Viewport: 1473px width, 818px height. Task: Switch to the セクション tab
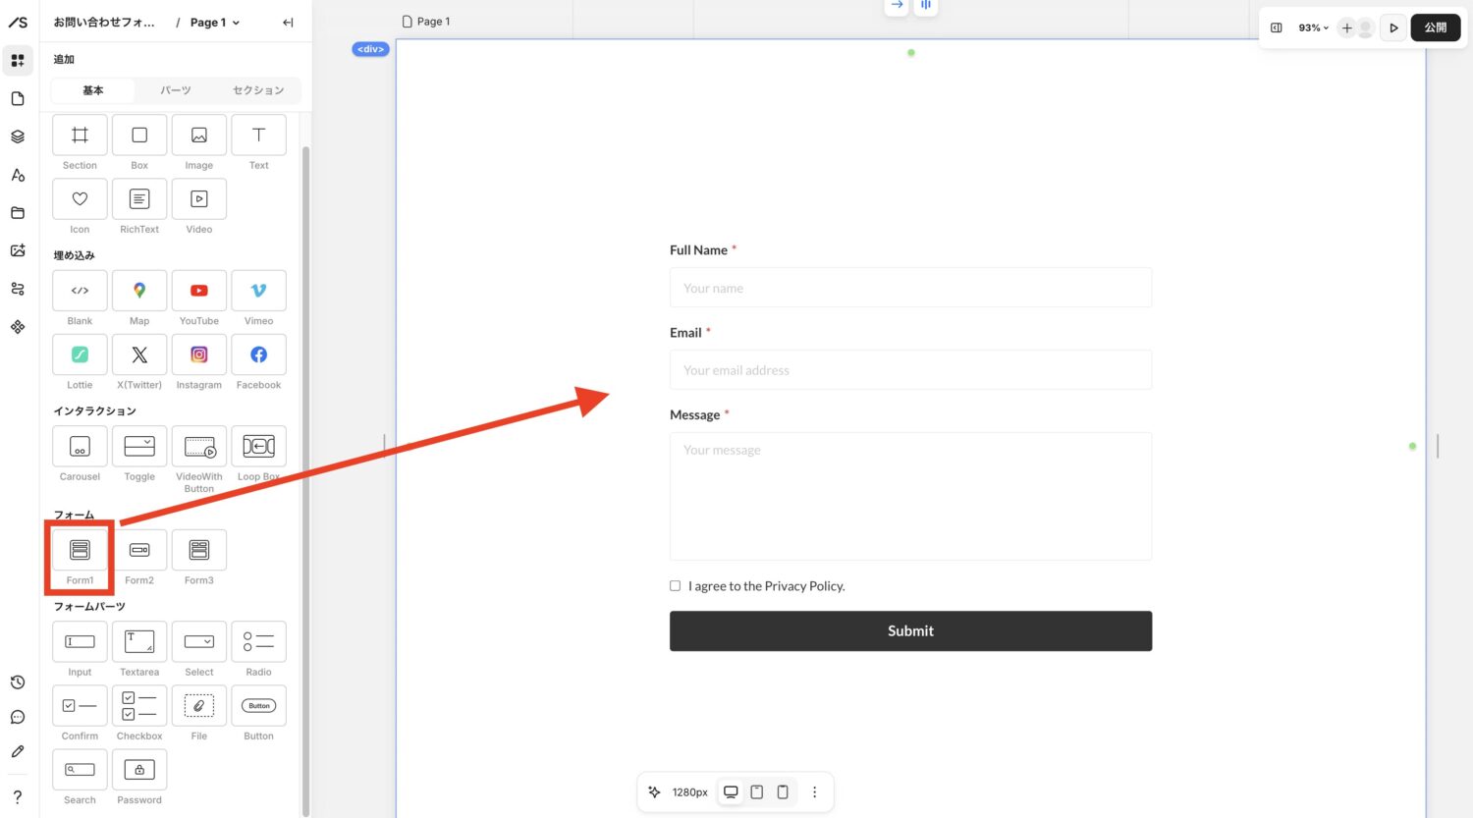pyautogui.click(x=258, y=90)
